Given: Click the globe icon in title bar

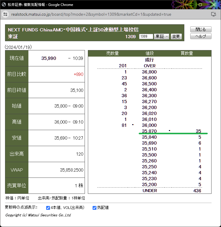Looking at the screenshot, I should 4,4.
